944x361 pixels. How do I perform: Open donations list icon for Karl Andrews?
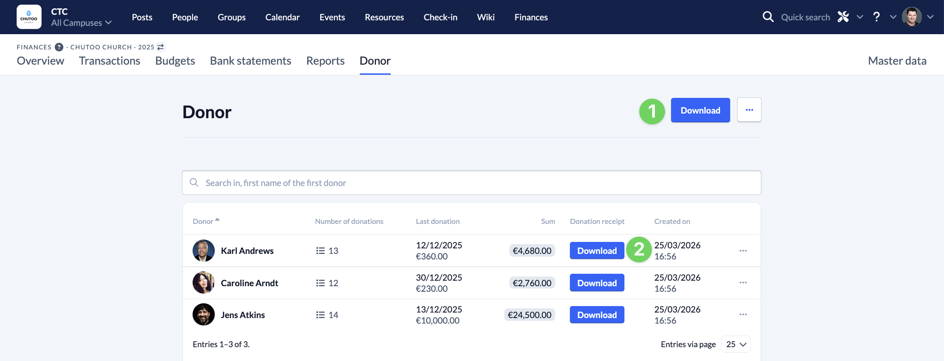pyautogui.click(x=321, y=251)
